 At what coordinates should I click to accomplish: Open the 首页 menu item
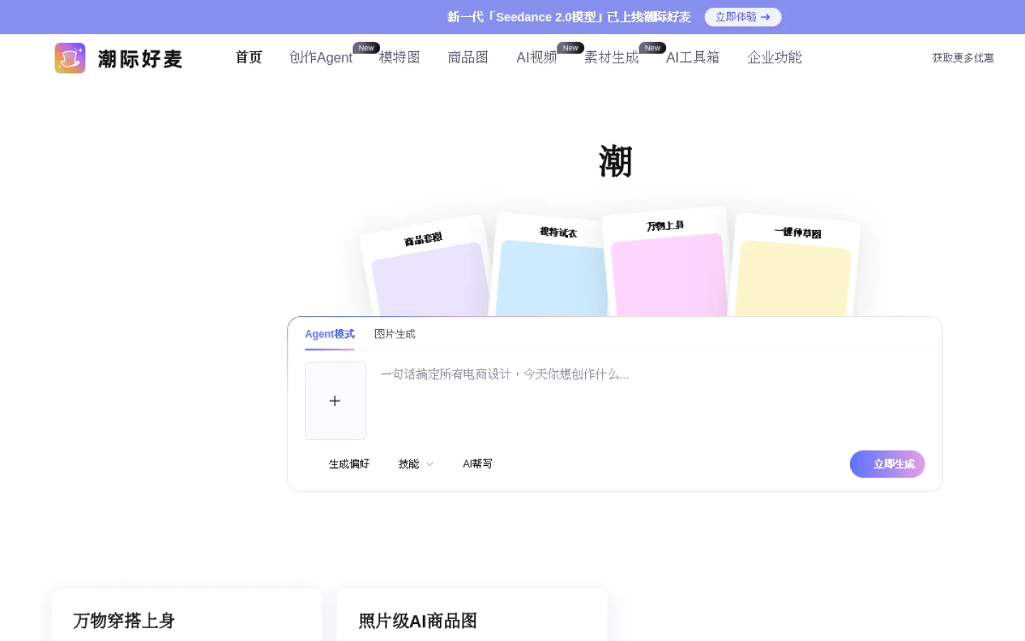[x=249, y=57]
